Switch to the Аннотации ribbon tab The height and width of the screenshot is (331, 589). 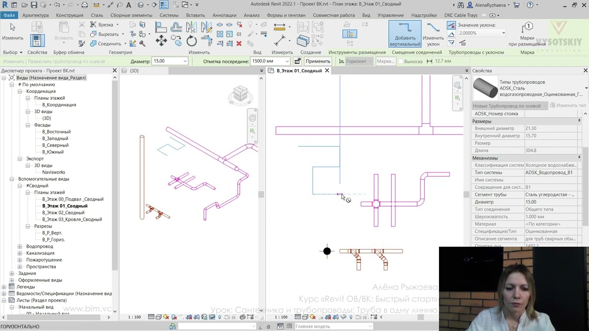coord(224,15)
